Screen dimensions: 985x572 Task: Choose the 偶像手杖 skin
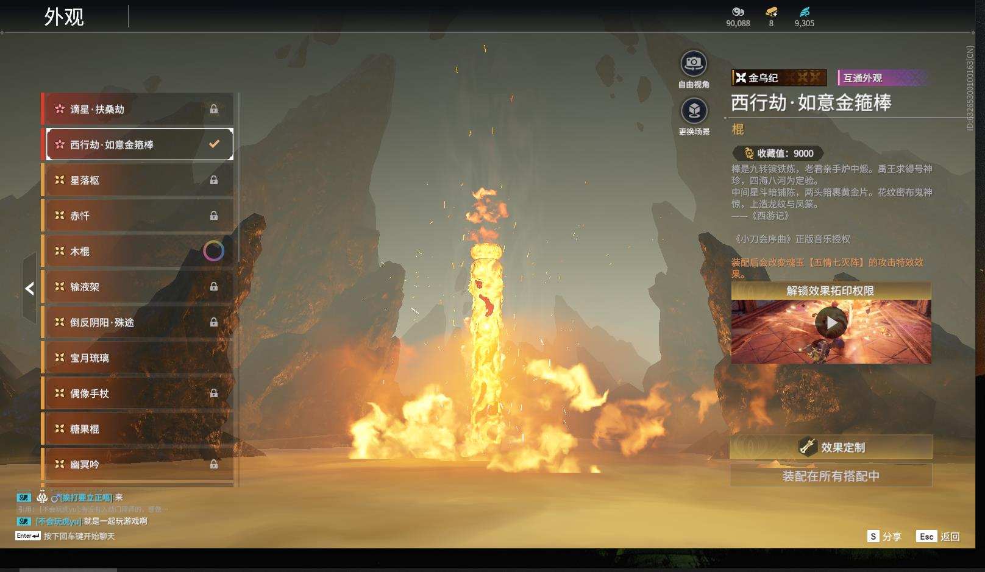coord(138,394)
